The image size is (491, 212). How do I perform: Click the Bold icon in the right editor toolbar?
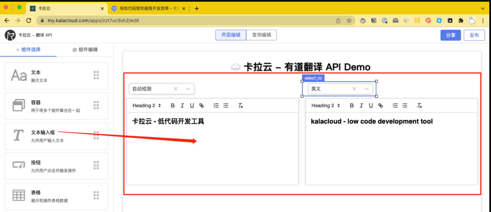pyautogui.click(x=352, y=105)
